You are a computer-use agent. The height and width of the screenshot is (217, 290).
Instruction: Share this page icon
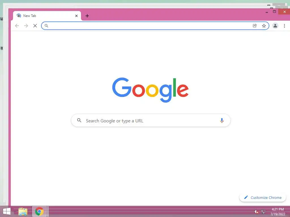click(x=255, y=26)
